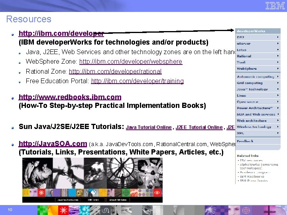Click "Sun Java/J2SE/J2EE Tutorials:" text

(x=71, y=127)
